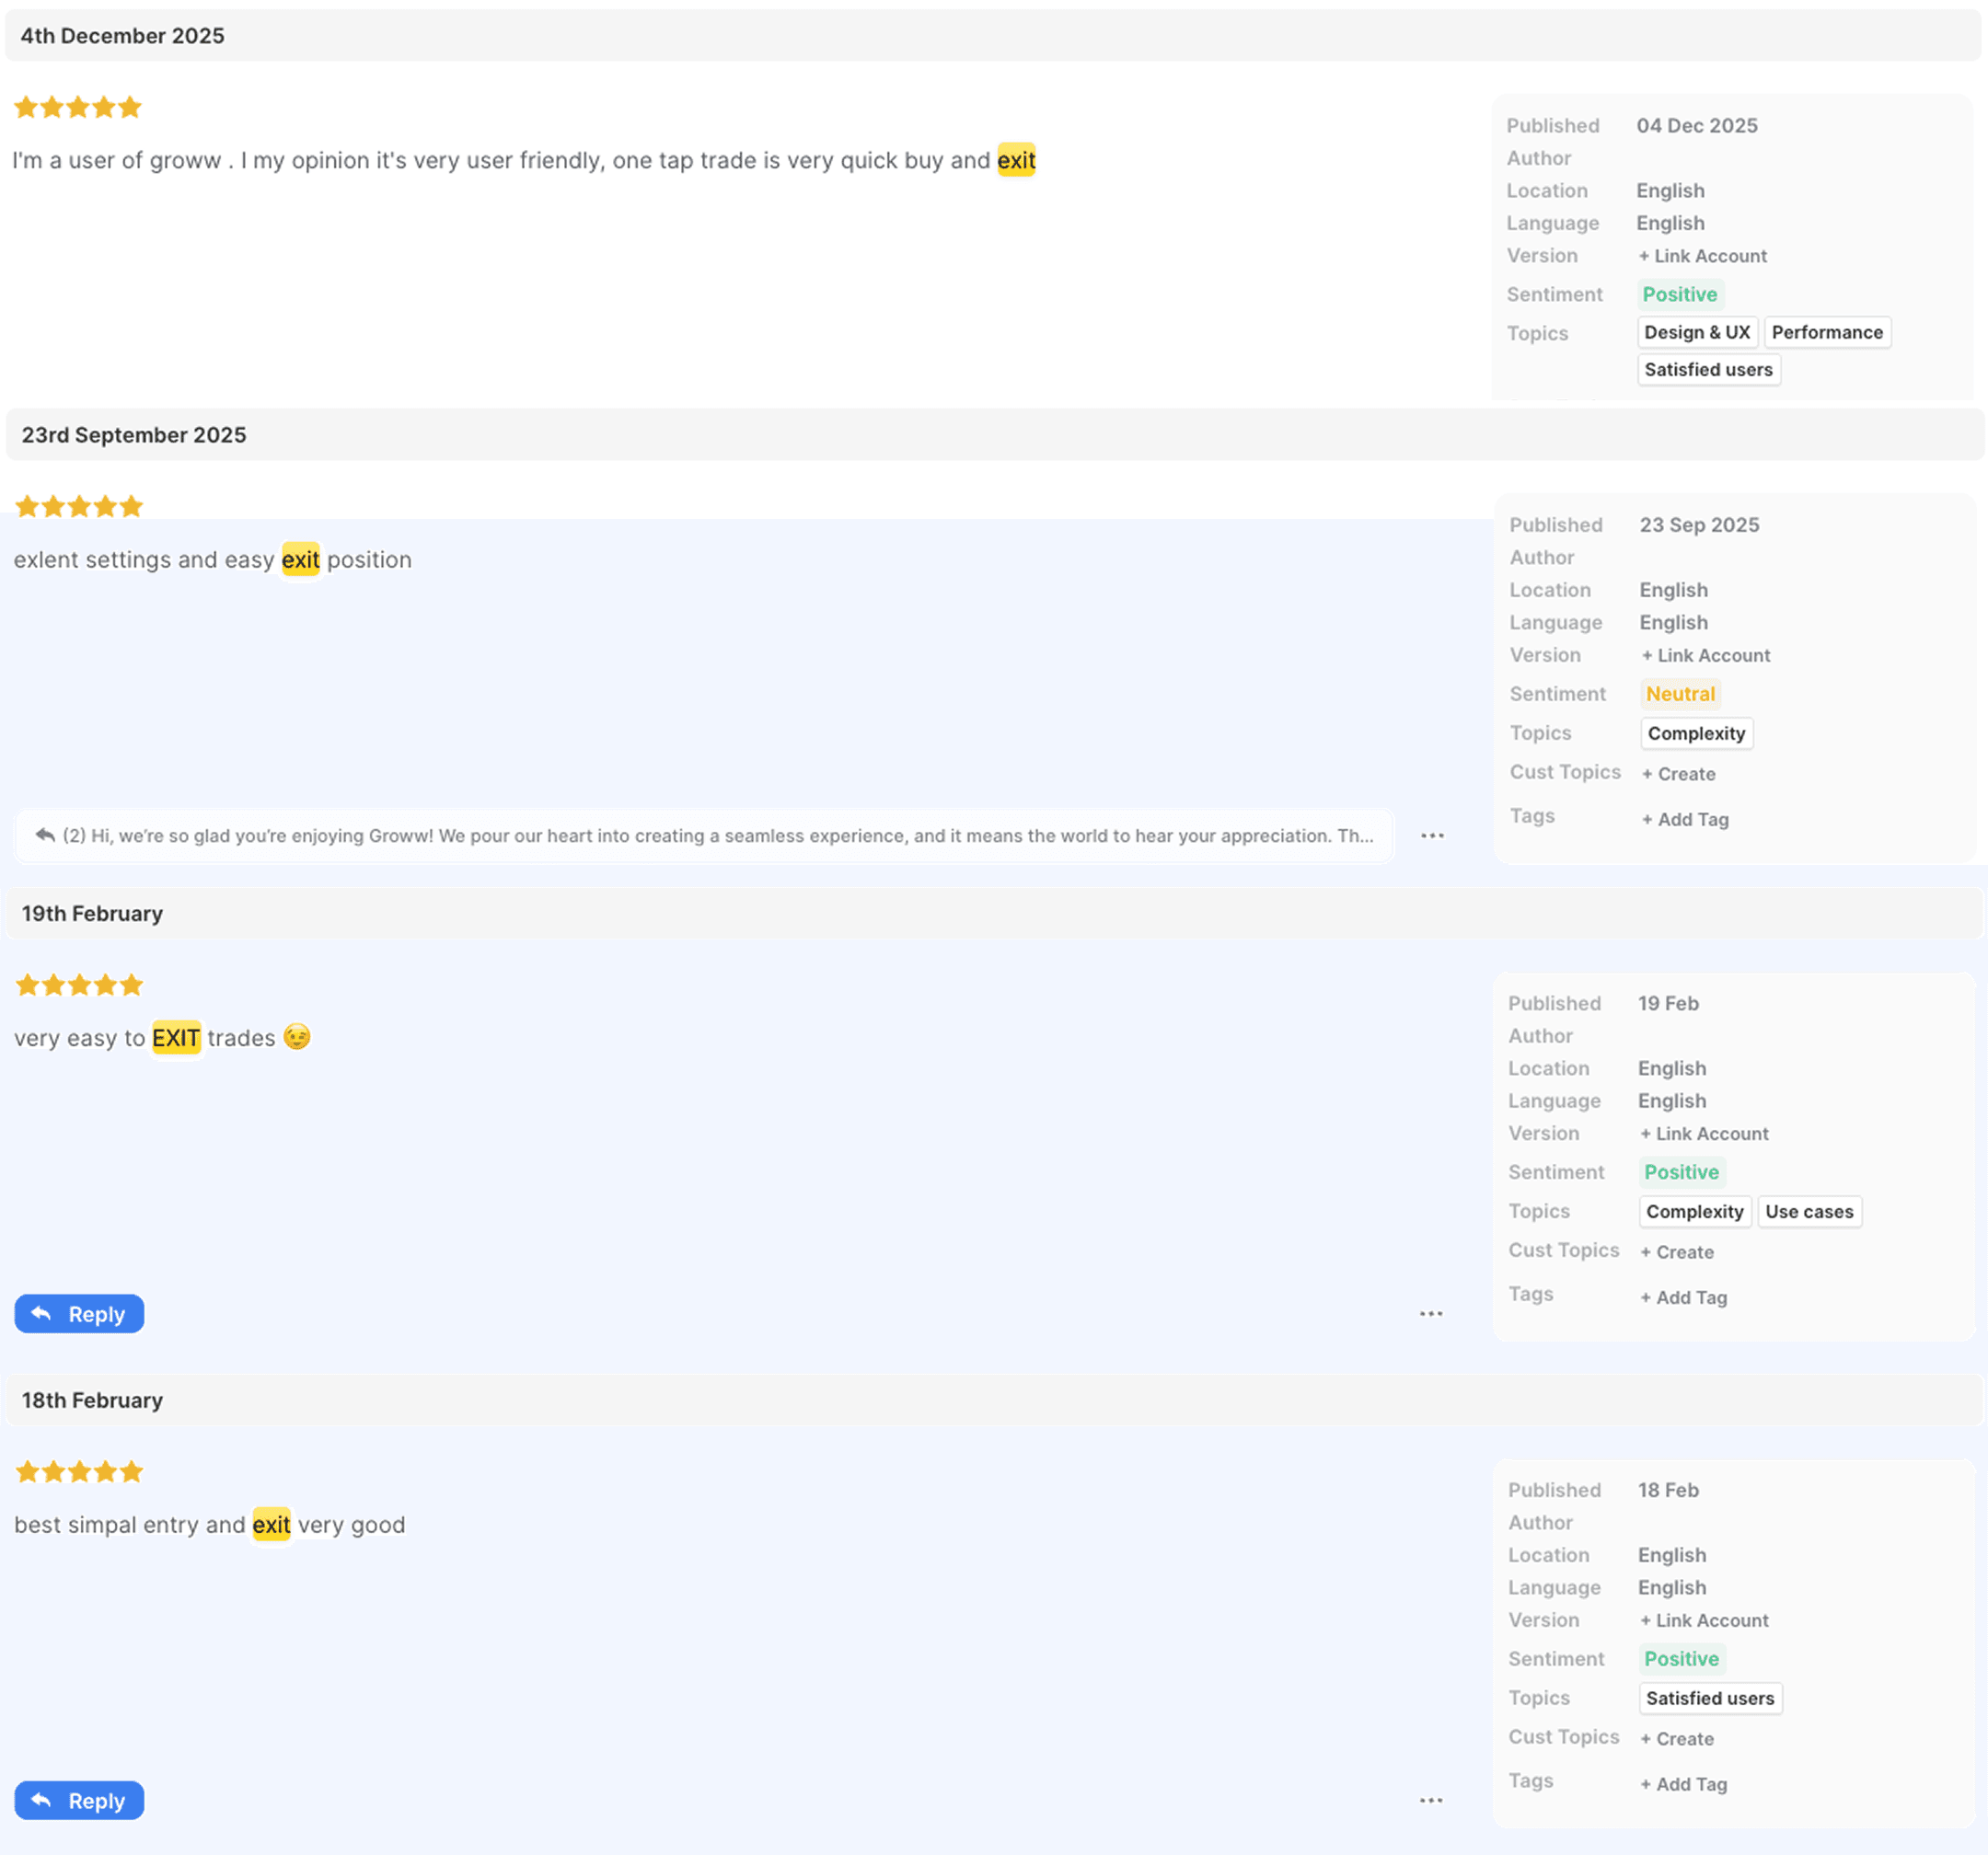The image size is (1988, 1855).
Task: Reply to the 'best simpal entry' review
Action: point(79,1800)
